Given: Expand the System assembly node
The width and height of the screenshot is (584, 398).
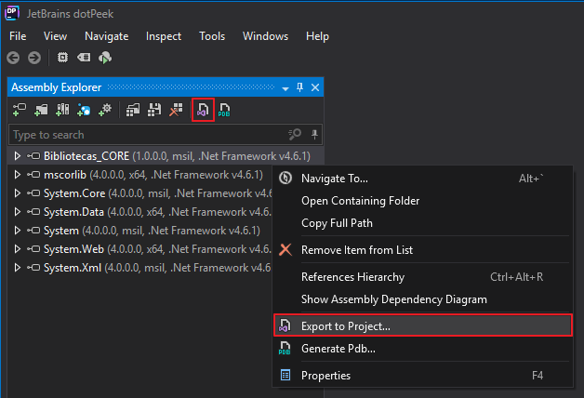Looking at the screenshot, I should click(17, 231).
